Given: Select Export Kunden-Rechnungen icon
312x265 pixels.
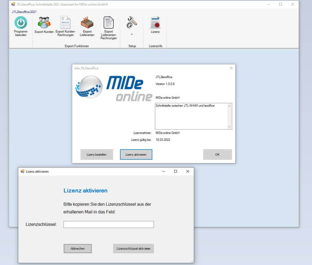Looking at the screenshot, I should point(65,23).
